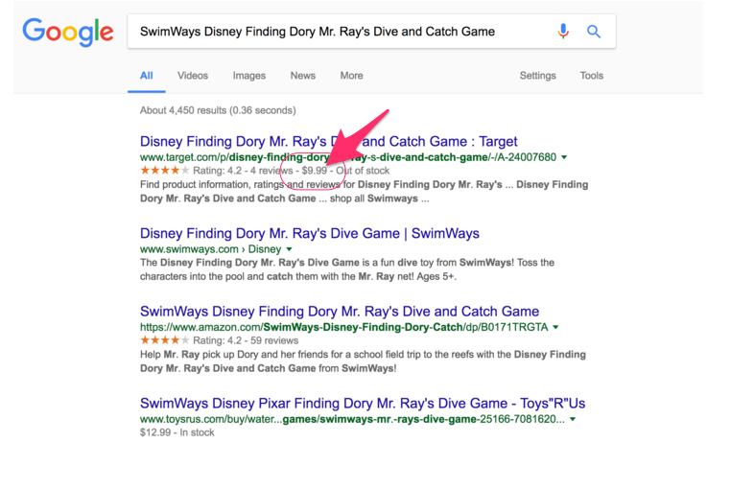
Task: Click the 'Out of stock' text
Action: pos(363,171)
